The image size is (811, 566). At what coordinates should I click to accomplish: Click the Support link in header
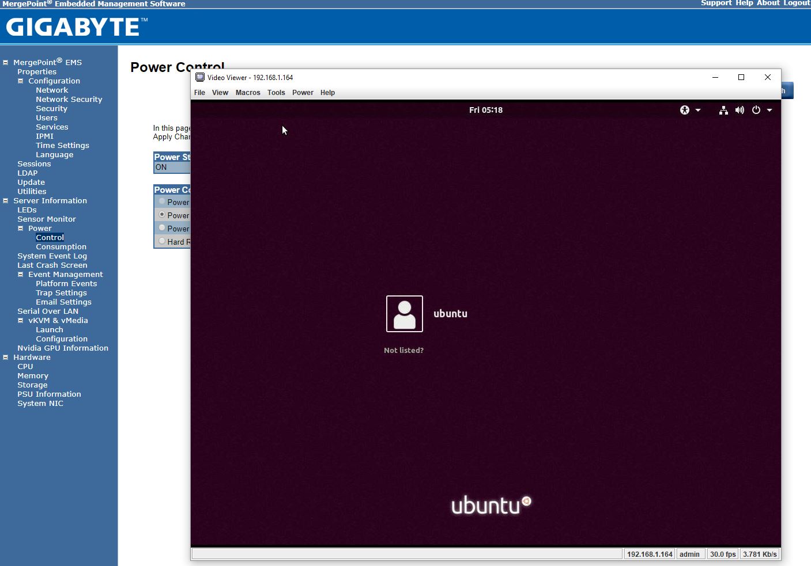(x=716, y=3)
